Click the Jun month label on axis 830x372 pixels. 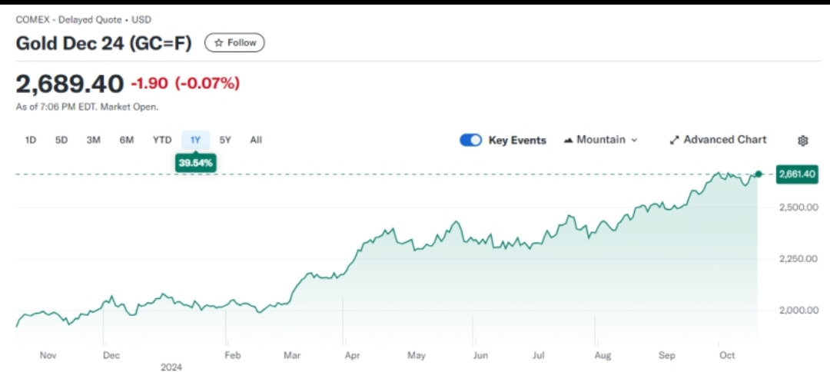click(x=480, y=356)
